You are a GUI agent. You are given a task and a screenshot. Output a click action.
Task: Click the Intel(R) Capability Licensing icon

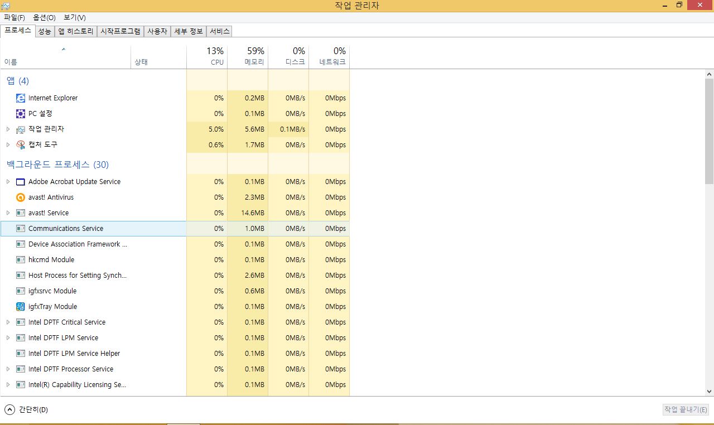click(x=21, y=385)
